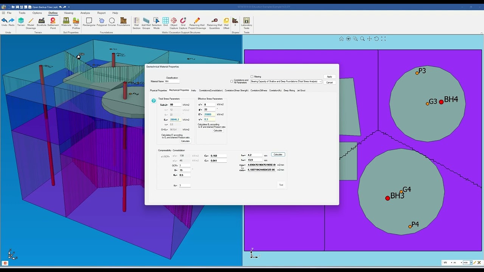Image resolution: width=484 pixels, height=272 pixels.
Task: Select the Rectangular foundation tool
Action: [x=89, y=22]
